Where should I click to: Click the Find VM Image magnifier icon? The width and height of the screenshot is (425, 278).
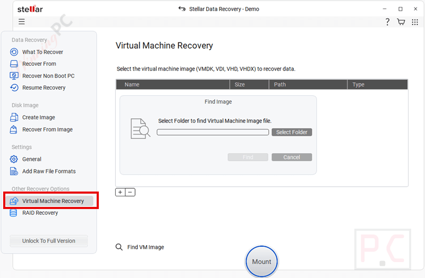pyautogui.click(x=119, y=247)
